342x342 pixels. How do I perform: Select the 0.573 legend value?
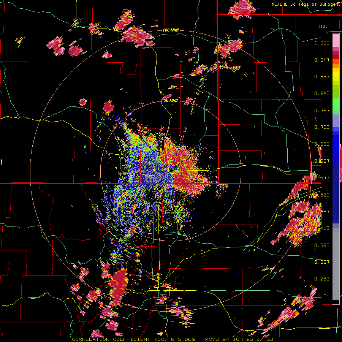tap(322, 178)
